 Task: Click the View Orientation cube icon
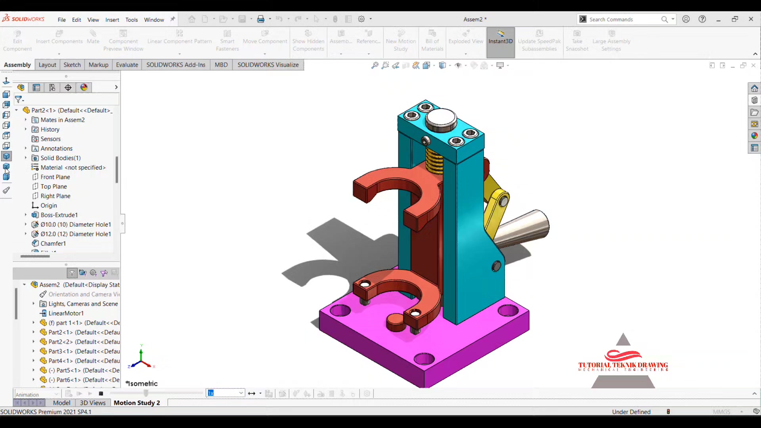click(x=426, y=65)
